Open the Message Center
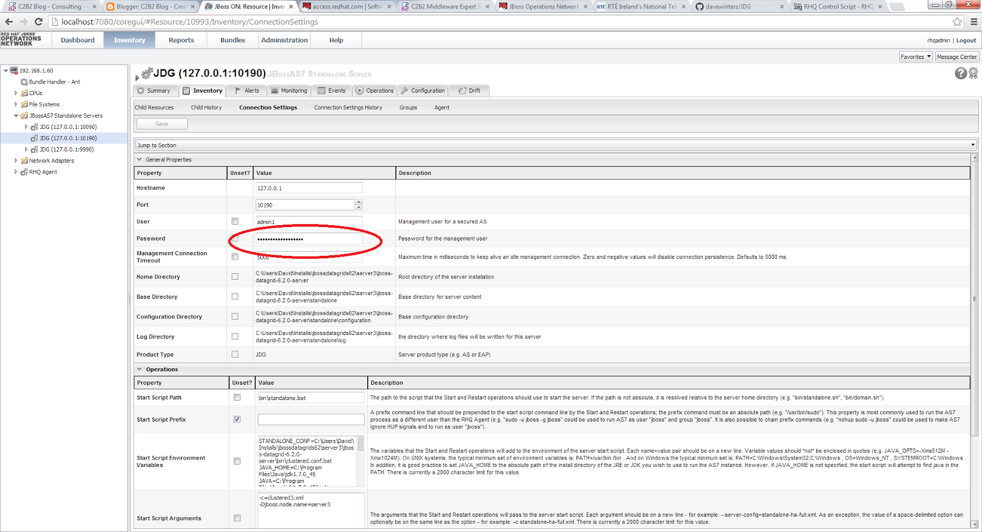 point(957,57)
